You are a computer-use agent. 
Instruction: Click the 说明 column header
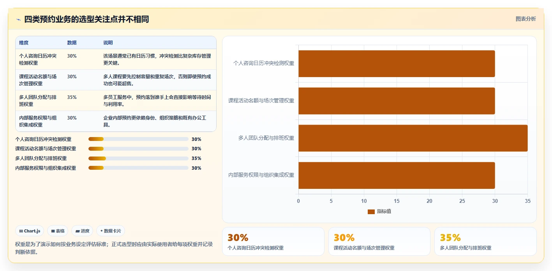point(108,43)
